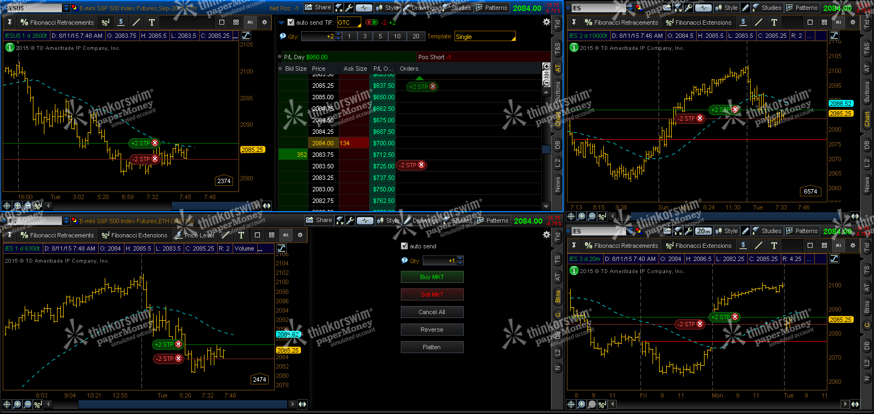Click the crosshair pan tool under top-left chart
Image resolution: width=874 pixels, height=414 pixels.
(x=7, y=206)
